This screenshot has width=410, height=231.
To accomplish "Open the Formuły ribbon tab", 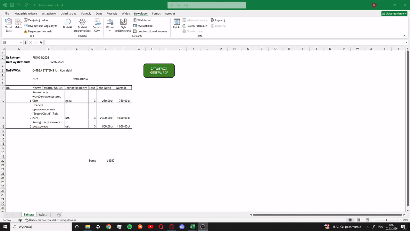I will point(86,13).
